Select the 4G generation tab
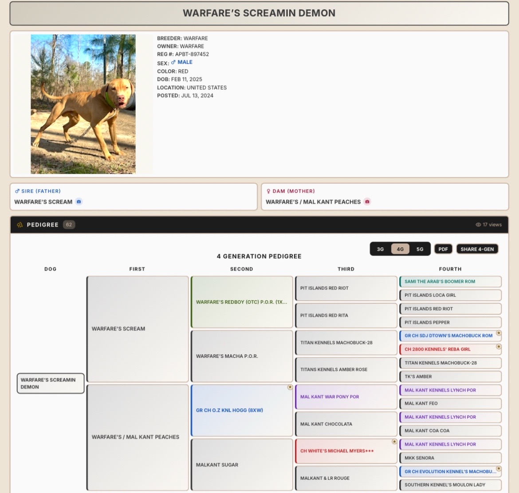Screen dimensions: 519x493 pyautogui.click(x=400, y=249)
